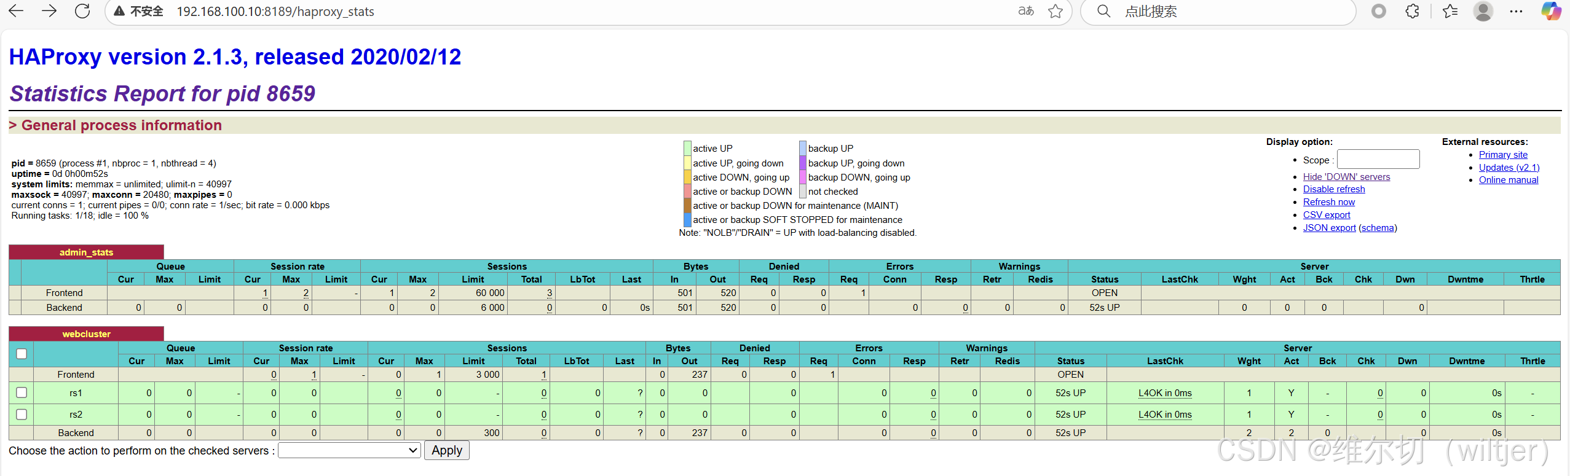Click rs1 server name cell
1570x476 pixels.
[x=76, y=393]
